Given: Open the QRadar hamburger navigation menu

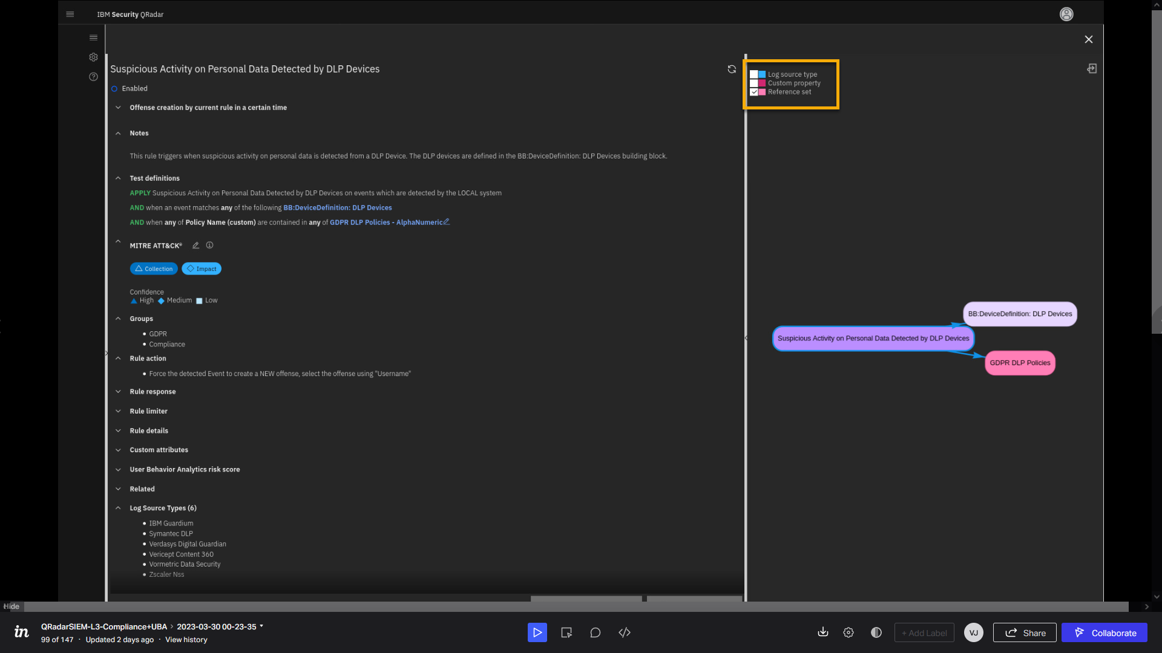Looking at the screenshot, I should pos(70,15).
